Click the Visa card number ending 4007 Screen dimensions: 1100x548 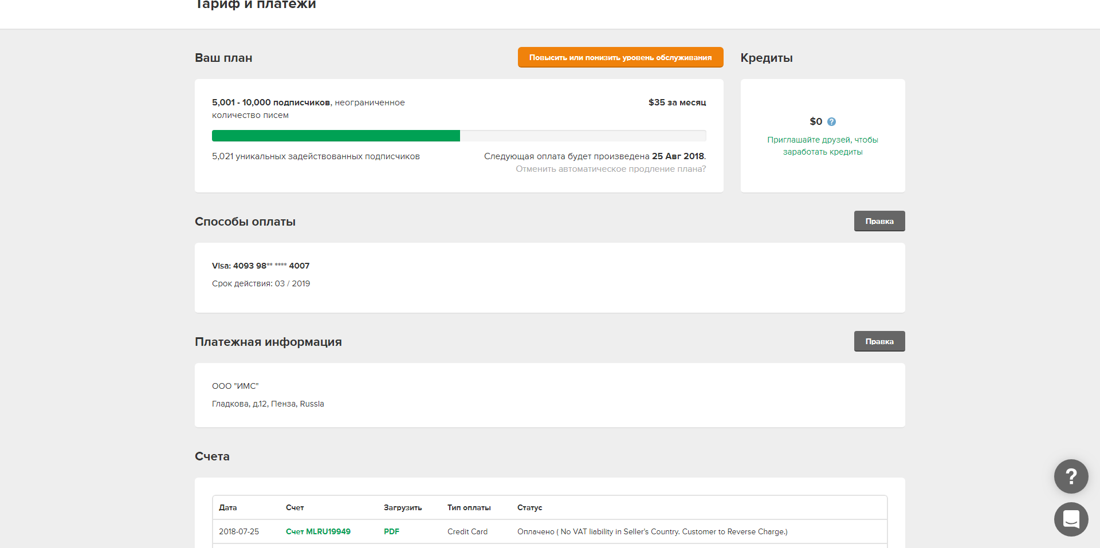pyautogui.click(x=261, y=266)
